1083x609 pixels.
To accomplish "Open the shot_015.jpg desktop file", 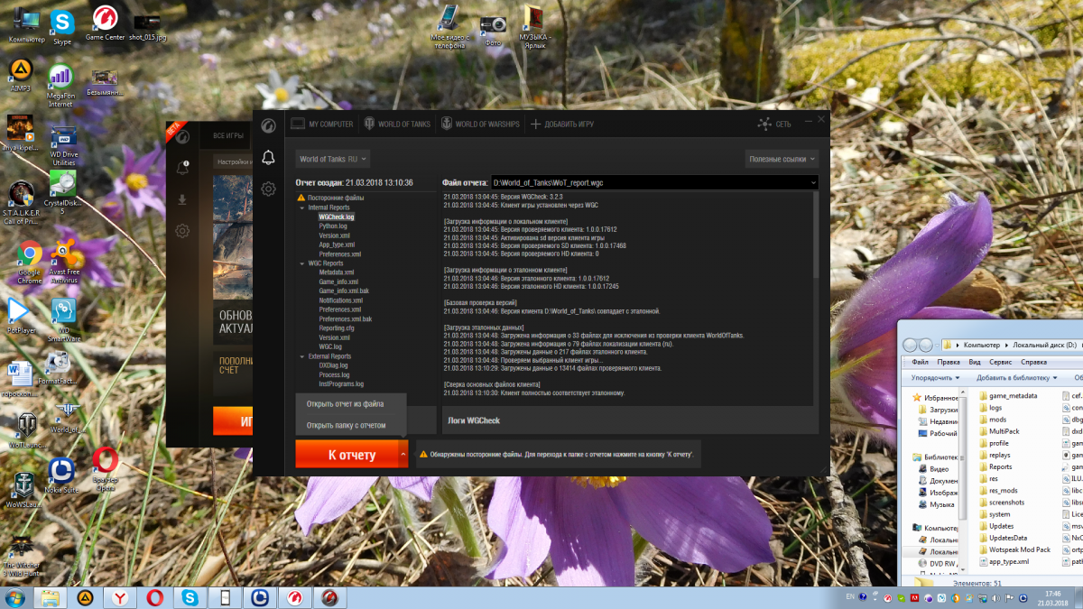I will point(148,26).
